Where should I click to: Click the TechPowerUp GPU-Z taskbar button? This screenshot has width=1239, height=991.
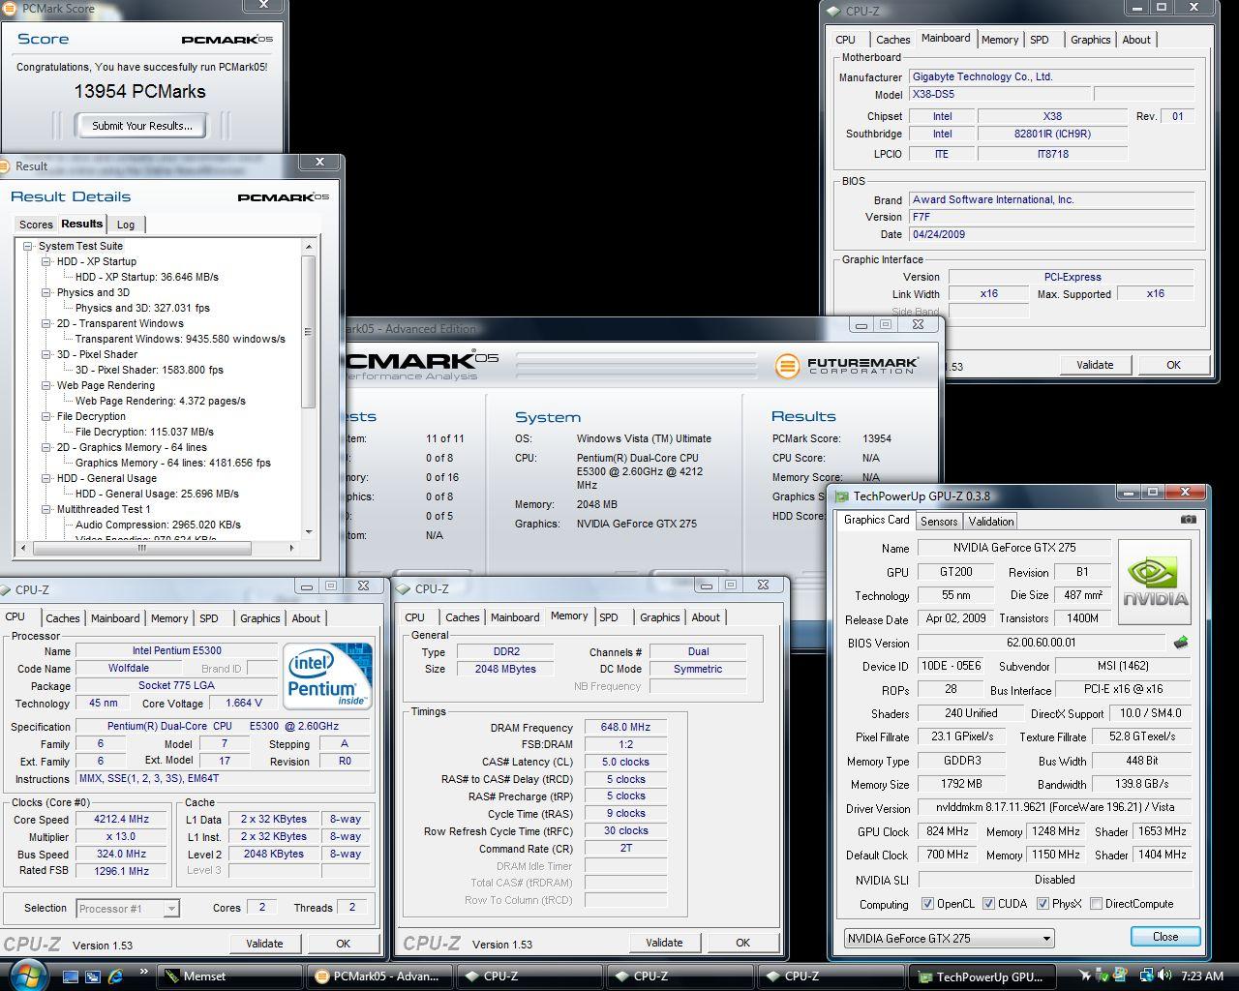983,976
